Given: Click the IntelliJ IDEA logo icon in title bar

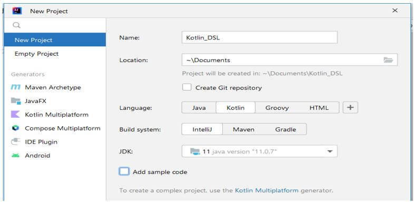Looking at the screenshot, I should click(17, 11).
